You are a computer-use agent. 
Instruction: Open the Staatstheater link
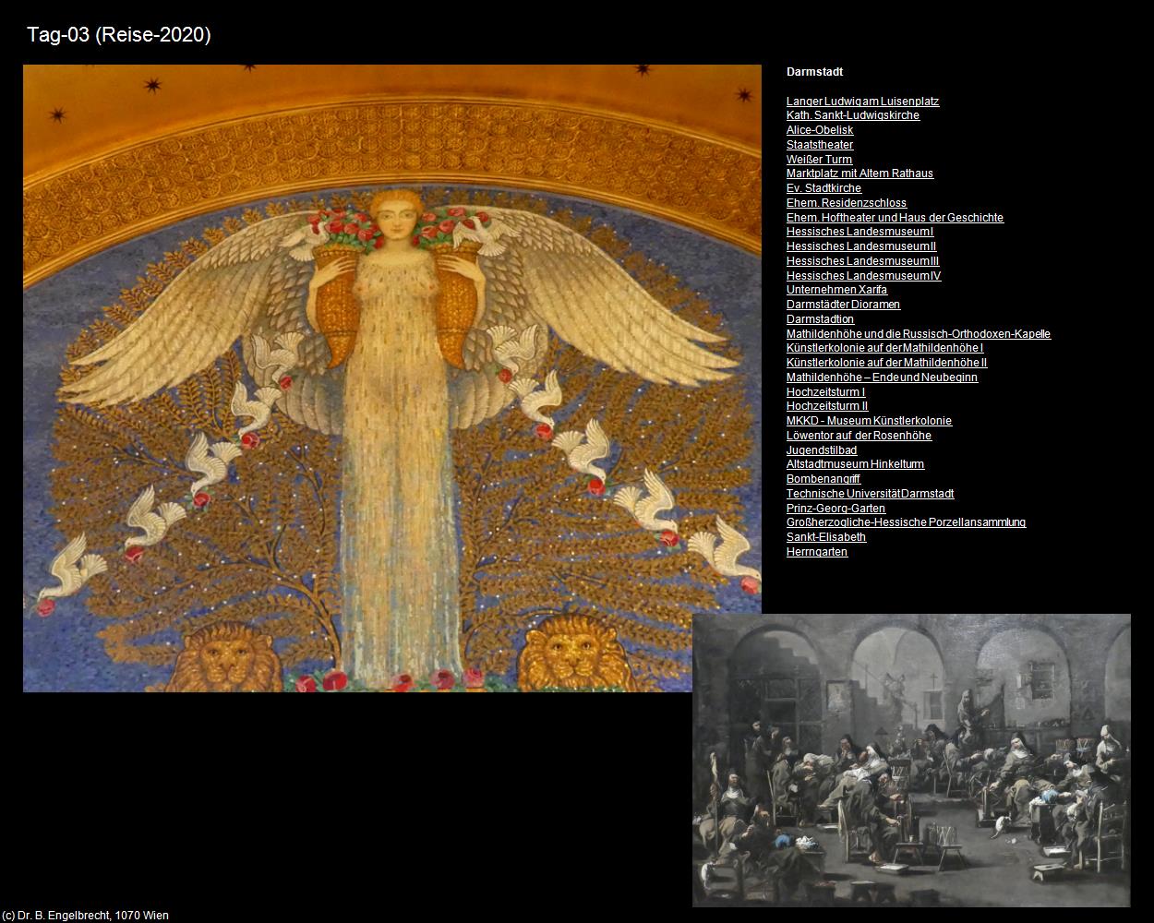[x=820, y=145]
